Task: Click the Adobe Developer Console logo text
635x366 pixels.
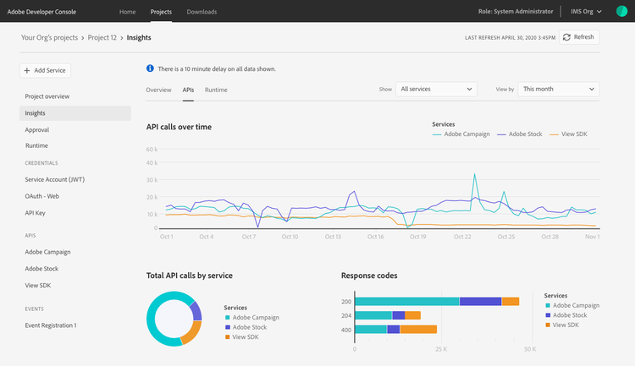Action: point(41,12)
